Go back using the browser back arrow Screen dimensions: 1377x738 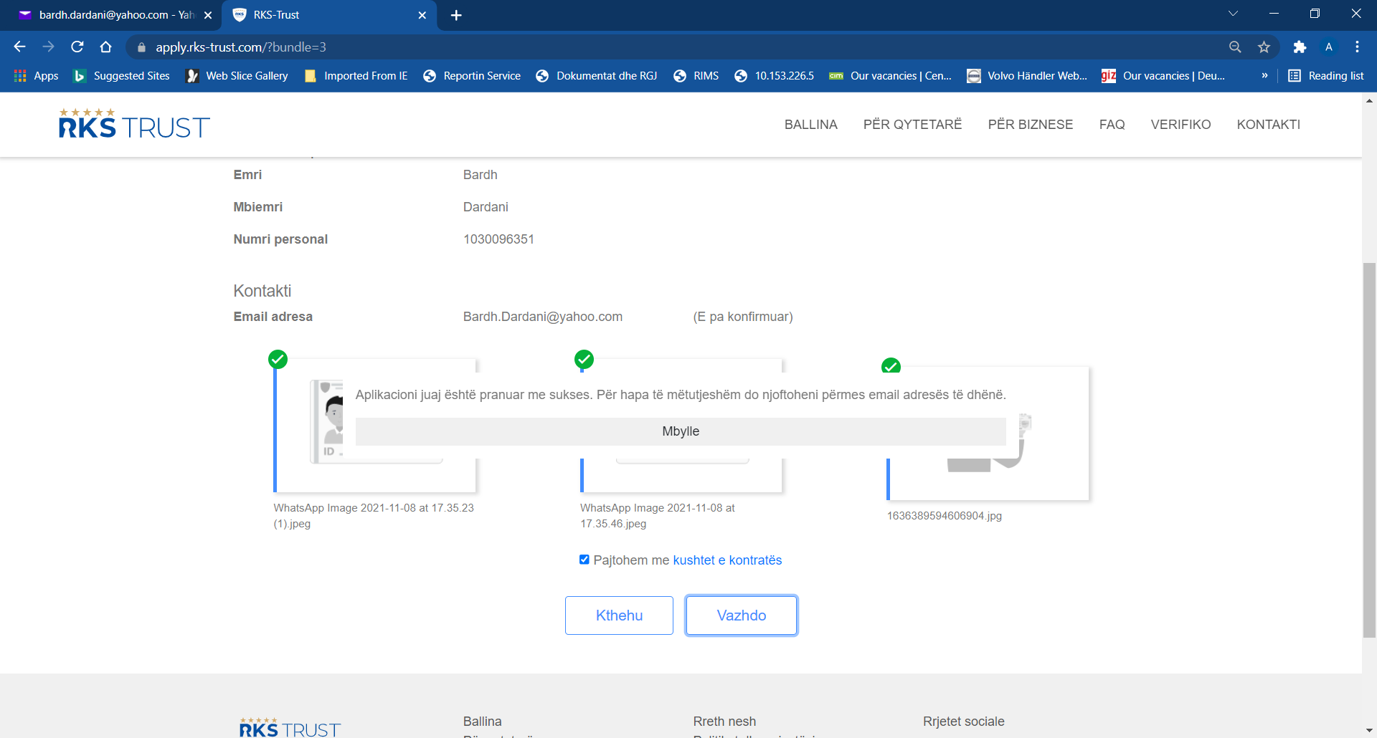point(19,47)
